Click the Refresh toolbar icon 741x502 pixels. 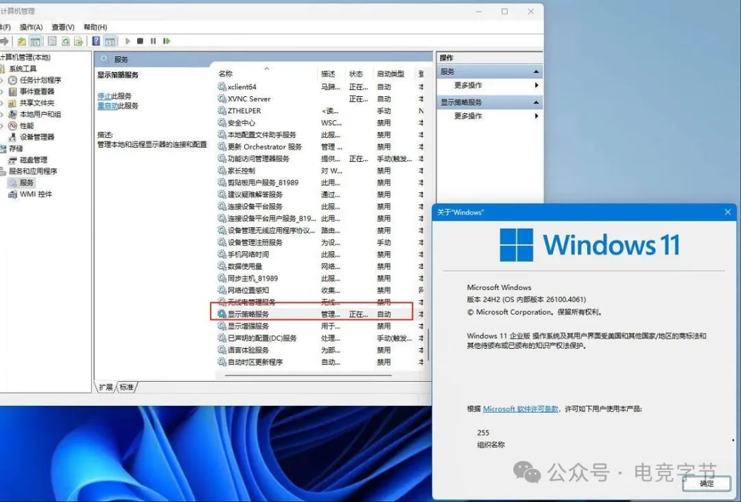(x=66, y=41)
